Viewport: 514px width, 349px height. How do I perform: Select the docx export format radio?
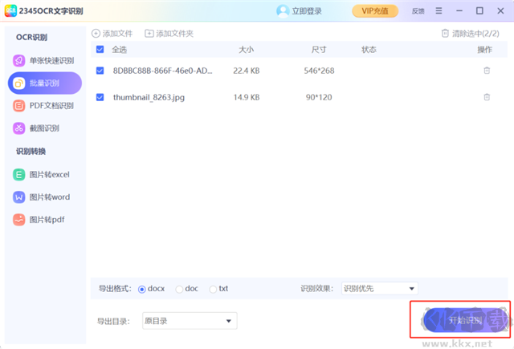pyautogui.click(x=142, y=290)
